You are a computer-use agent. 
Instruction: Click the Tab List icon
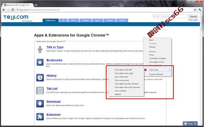tap(40, 90)
